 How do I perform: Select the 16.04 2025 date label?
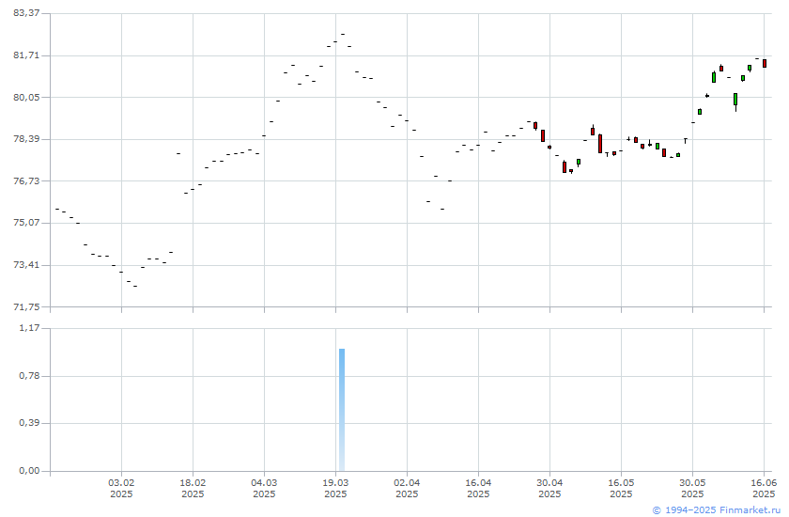point(478,488)
